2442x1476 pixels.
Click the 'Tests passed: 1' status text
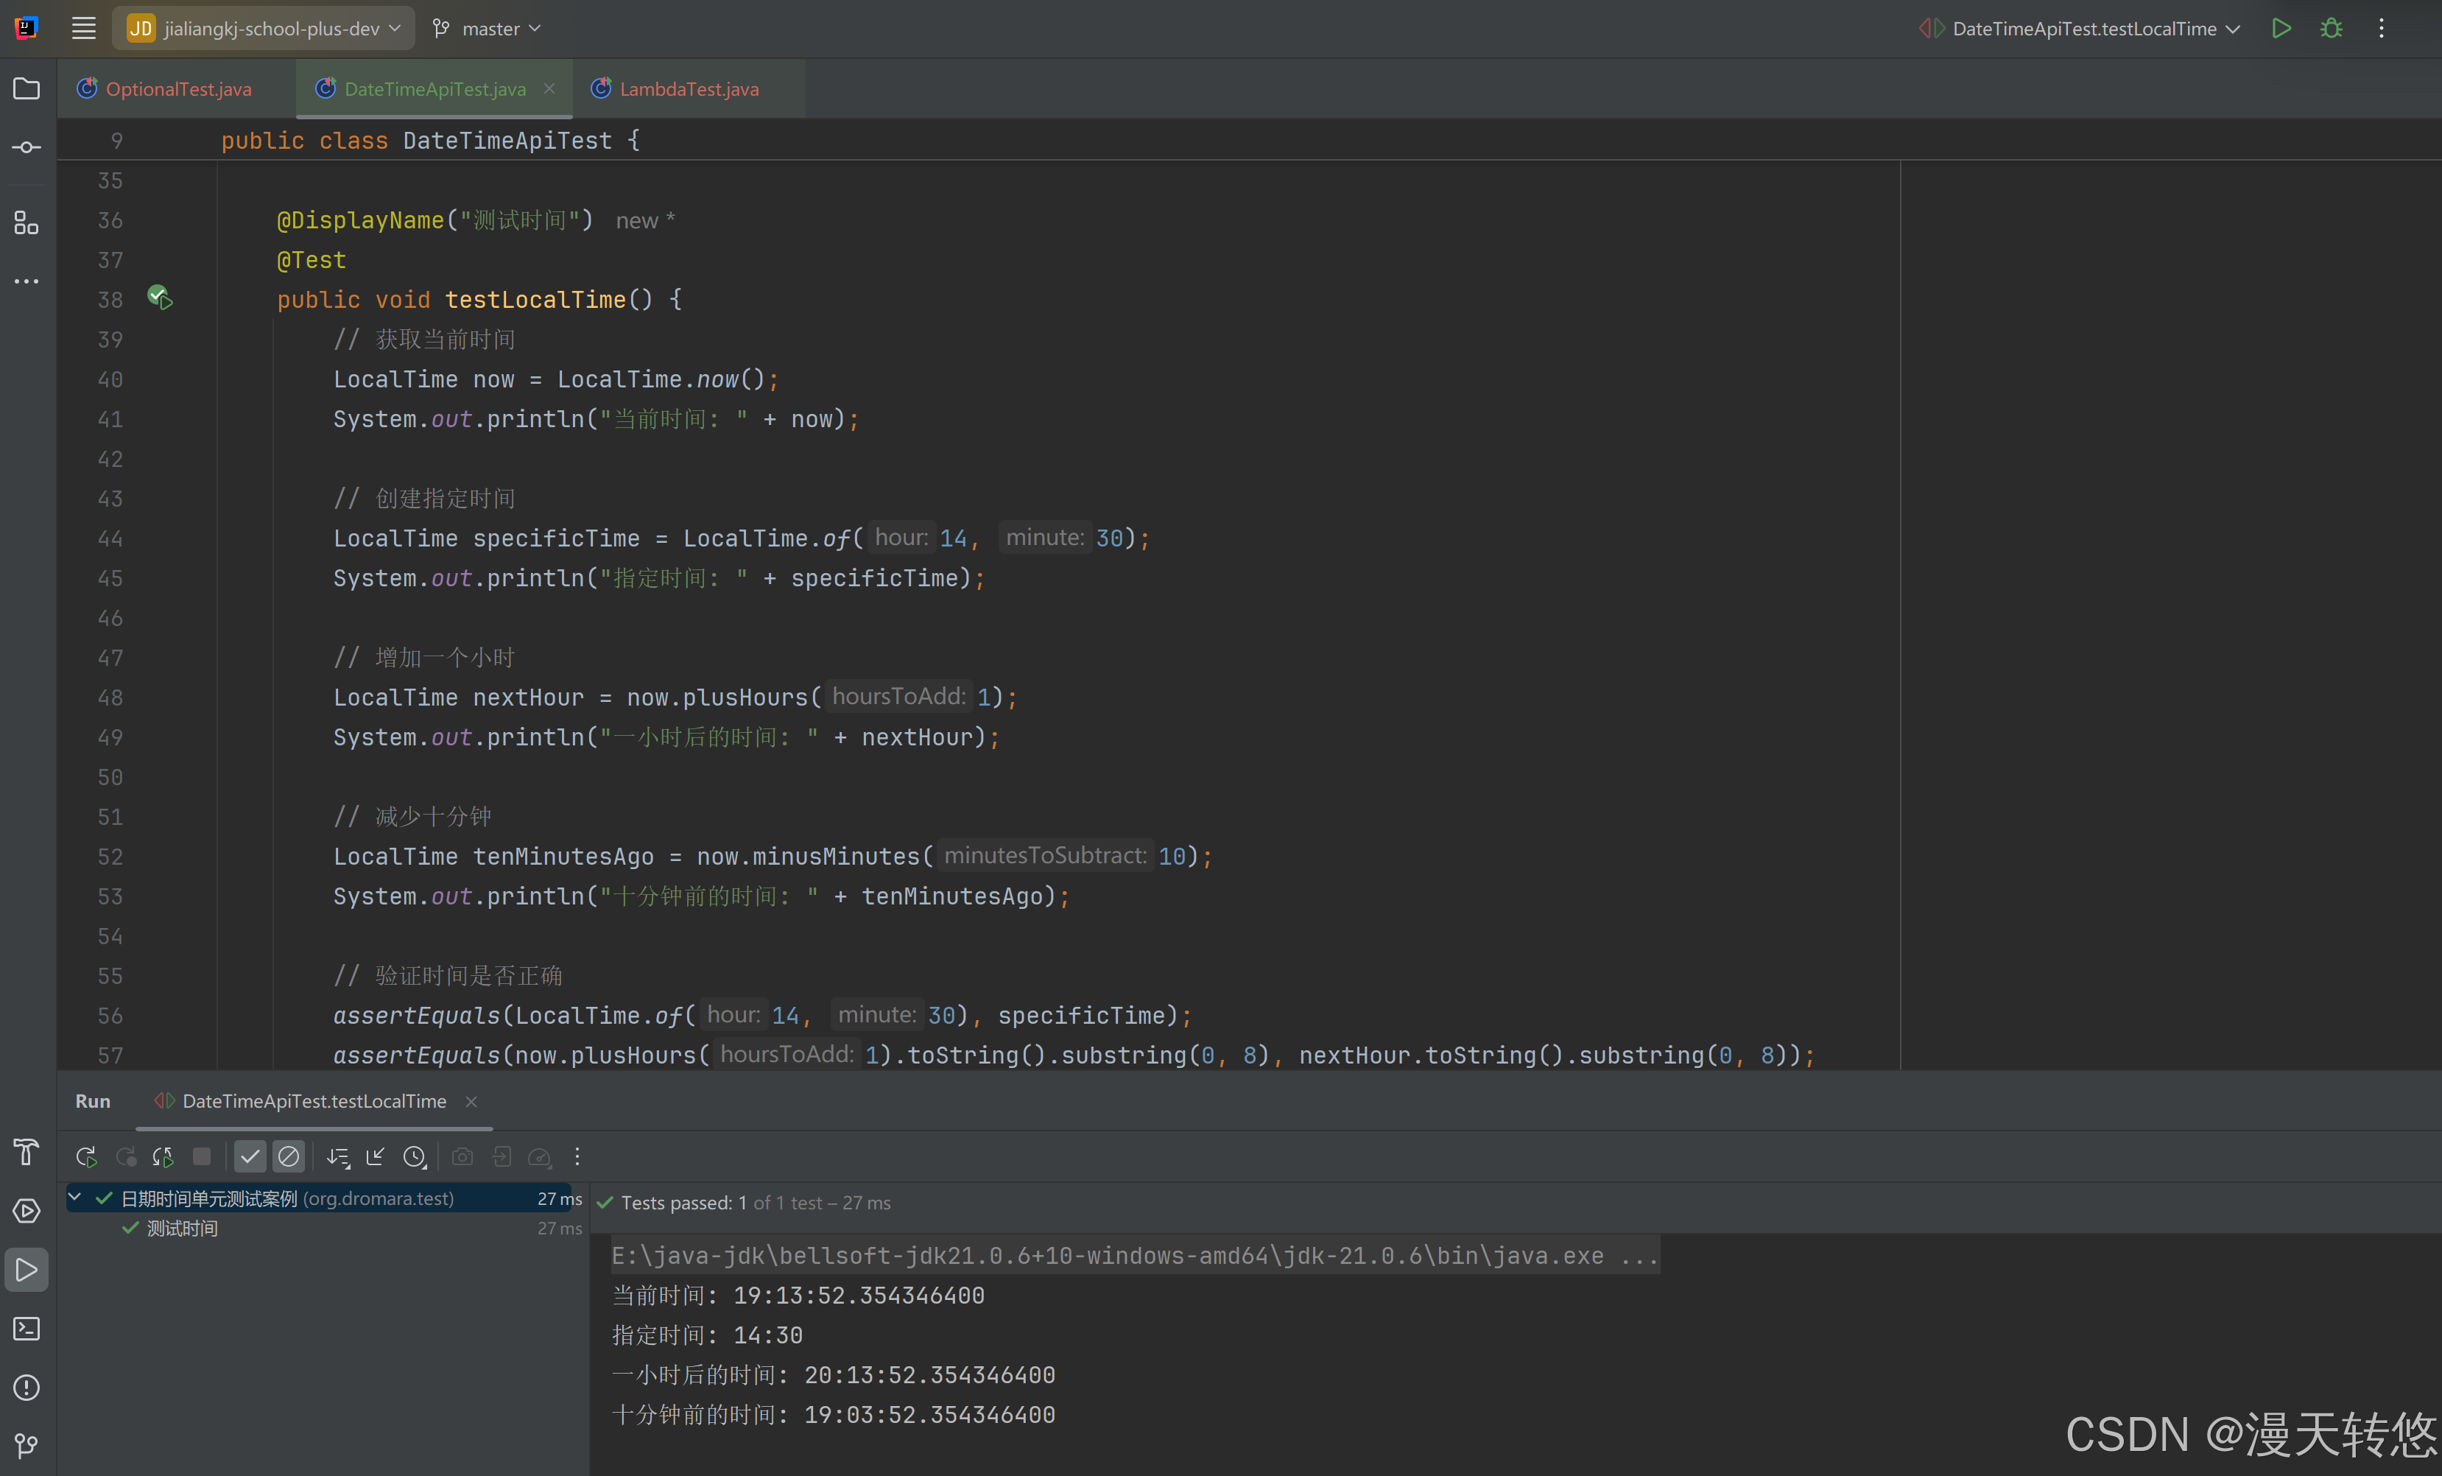click(684, 1203)
